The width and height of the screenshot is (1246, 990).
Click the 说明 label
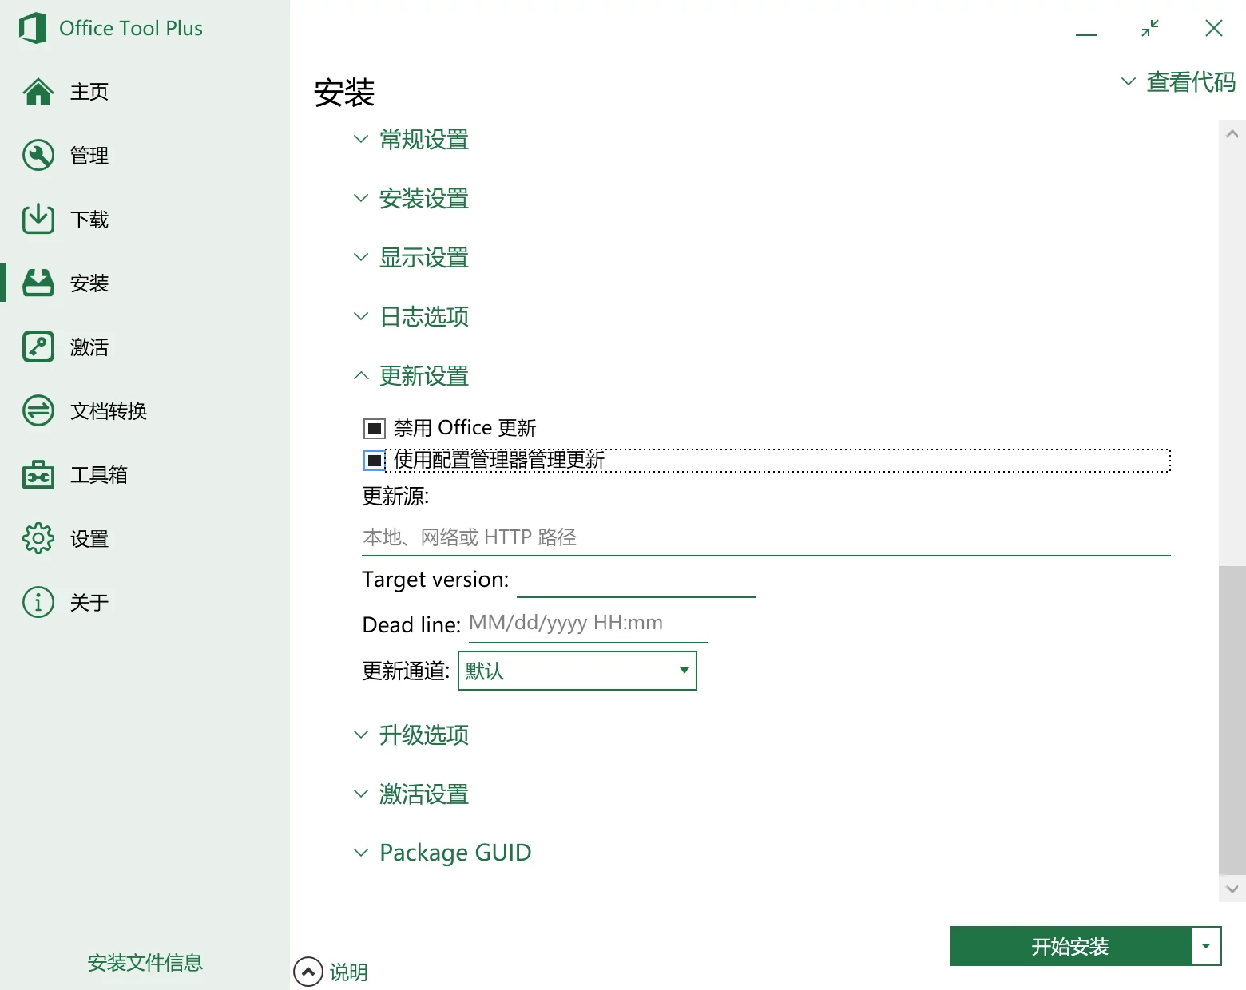point(349,972)
